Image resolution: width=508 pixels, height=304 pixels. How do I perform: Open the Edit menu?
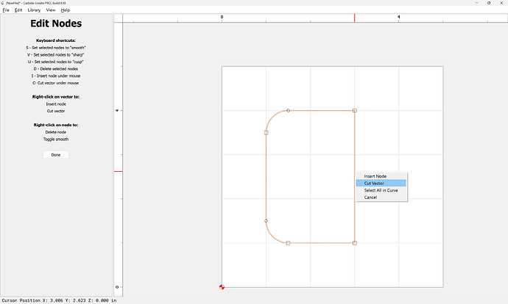(x=18, y=10)
